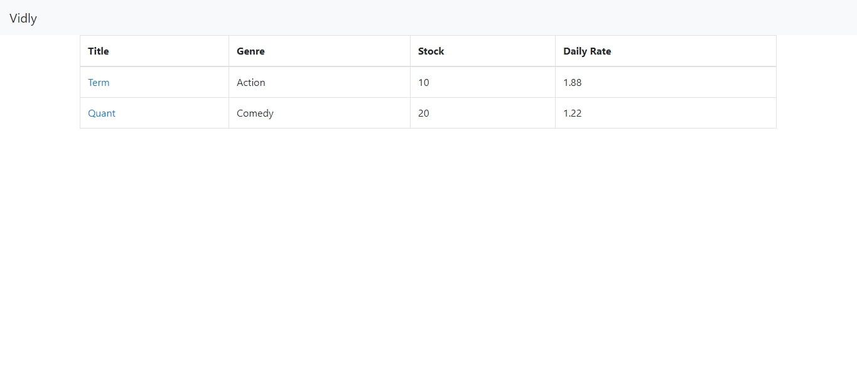Click the table header row

click(x=428, y=51)
